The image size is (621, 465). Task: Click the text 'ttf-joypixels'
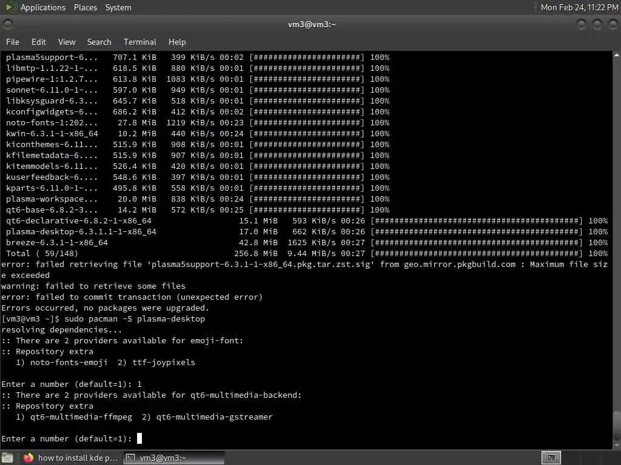[164, 362]
